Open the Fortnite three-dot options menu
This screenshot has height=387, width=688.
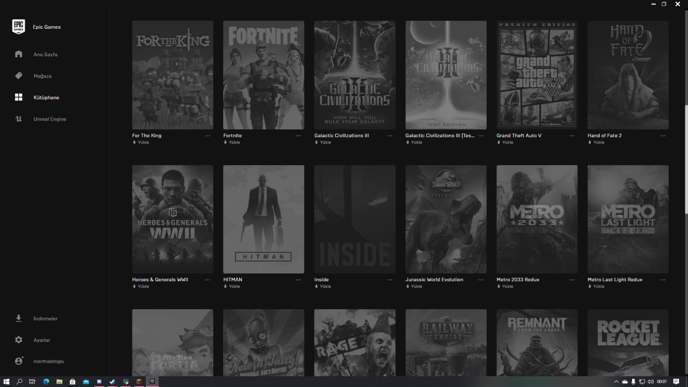click(298, 136)
